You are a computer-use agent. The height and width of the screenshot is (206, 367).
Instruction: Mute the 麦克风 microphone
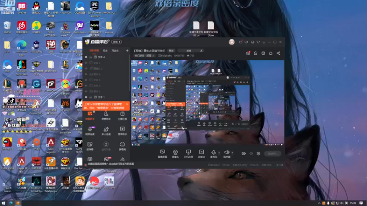click(x=213, y=154)
